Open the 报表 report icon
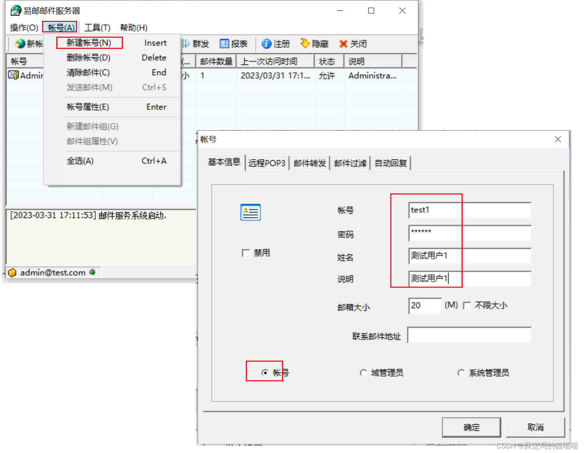Viewport: 584px width, 453px height. (x=234, y=44)
